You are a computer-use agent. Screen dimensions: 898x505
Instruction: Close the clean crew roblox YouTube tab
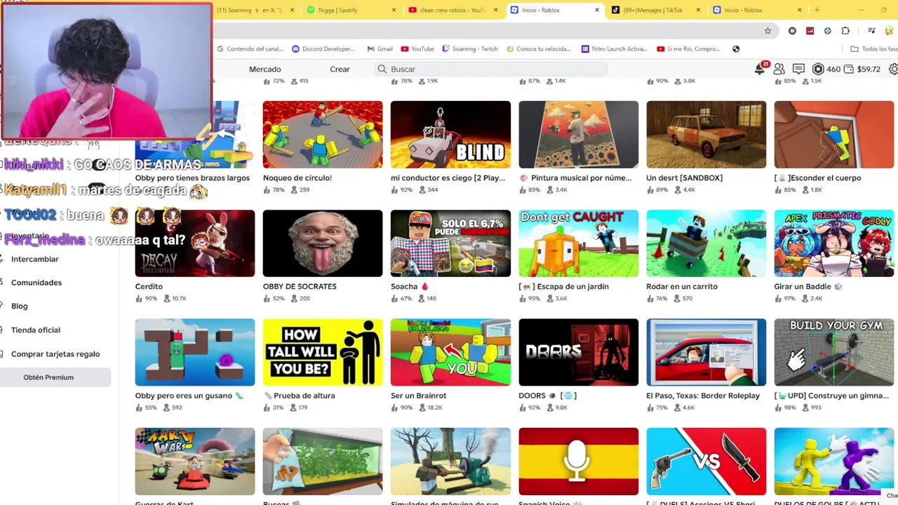pyautogui.click(x=496, y=10)
